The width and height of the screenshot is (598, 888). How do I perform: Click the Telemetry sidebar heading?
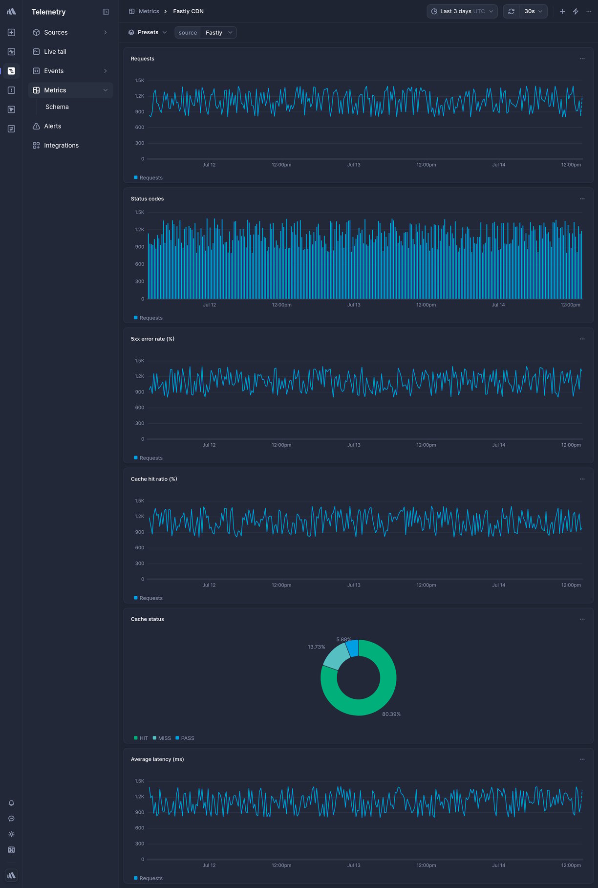point(48,12)
